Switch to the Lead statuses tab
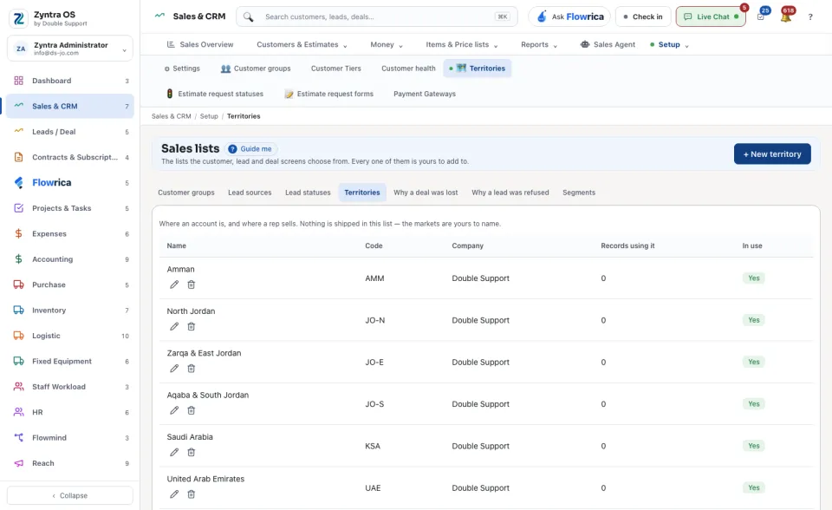 (x=308, y=193)
